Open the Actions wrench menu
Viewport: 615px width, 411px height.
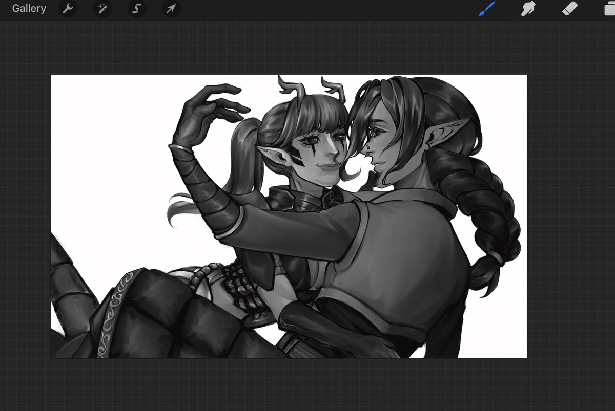[68, 9]
